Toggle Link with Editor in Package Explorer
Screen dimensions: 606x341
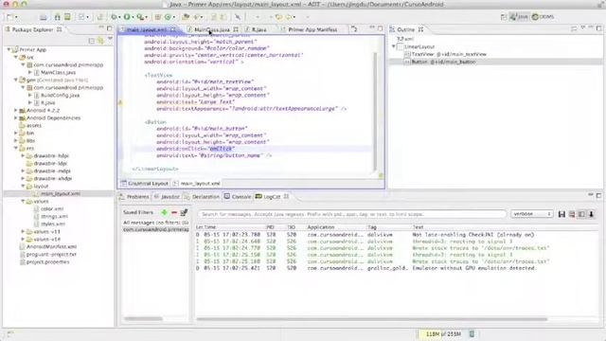[x=100, y=41]
